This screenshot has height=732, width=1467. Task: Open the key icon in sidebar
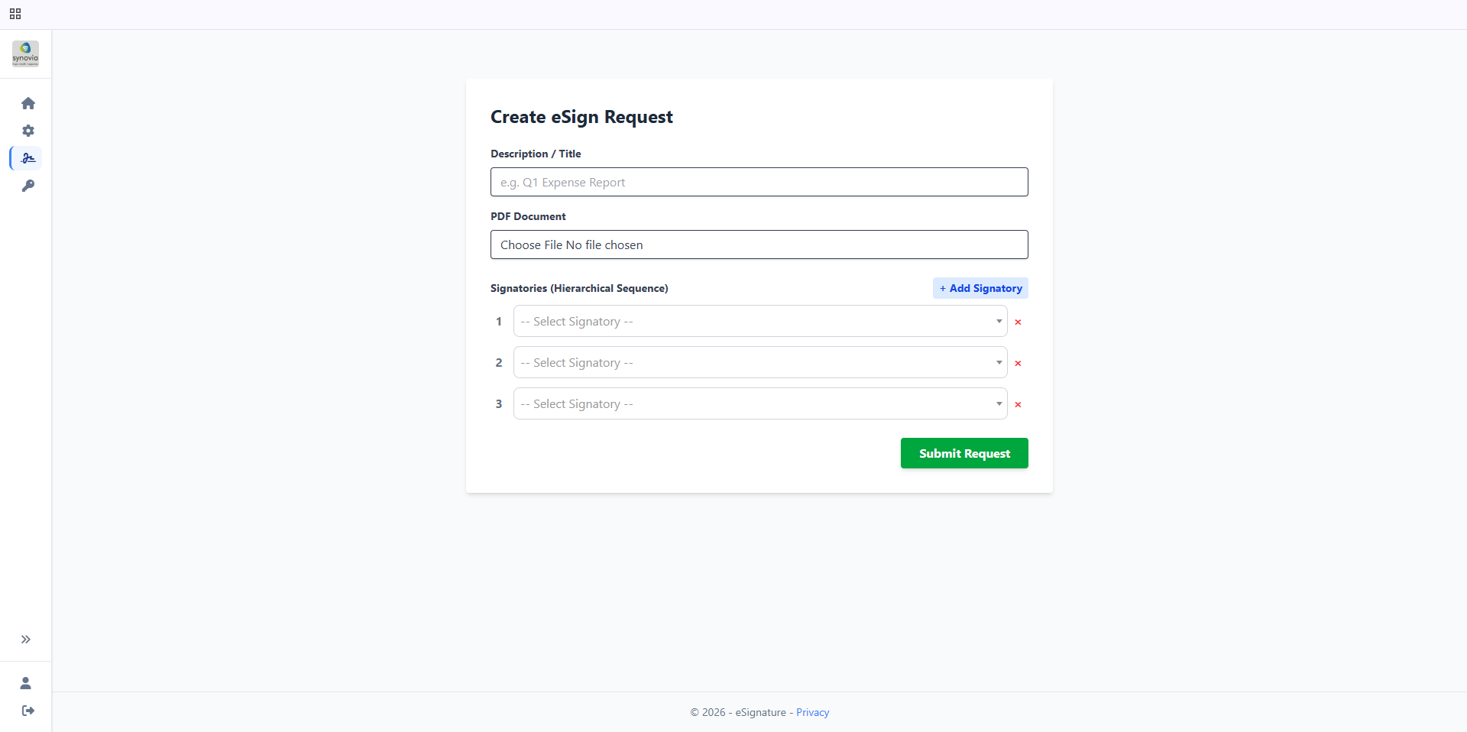(x=28, y=186)
